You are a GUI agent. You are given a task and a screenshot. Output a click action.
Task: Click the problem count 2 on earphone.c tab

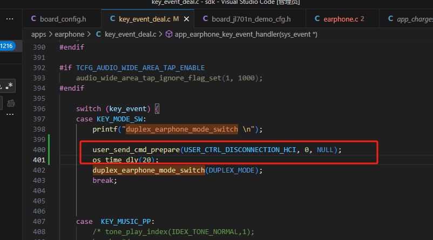pos(362,19)
